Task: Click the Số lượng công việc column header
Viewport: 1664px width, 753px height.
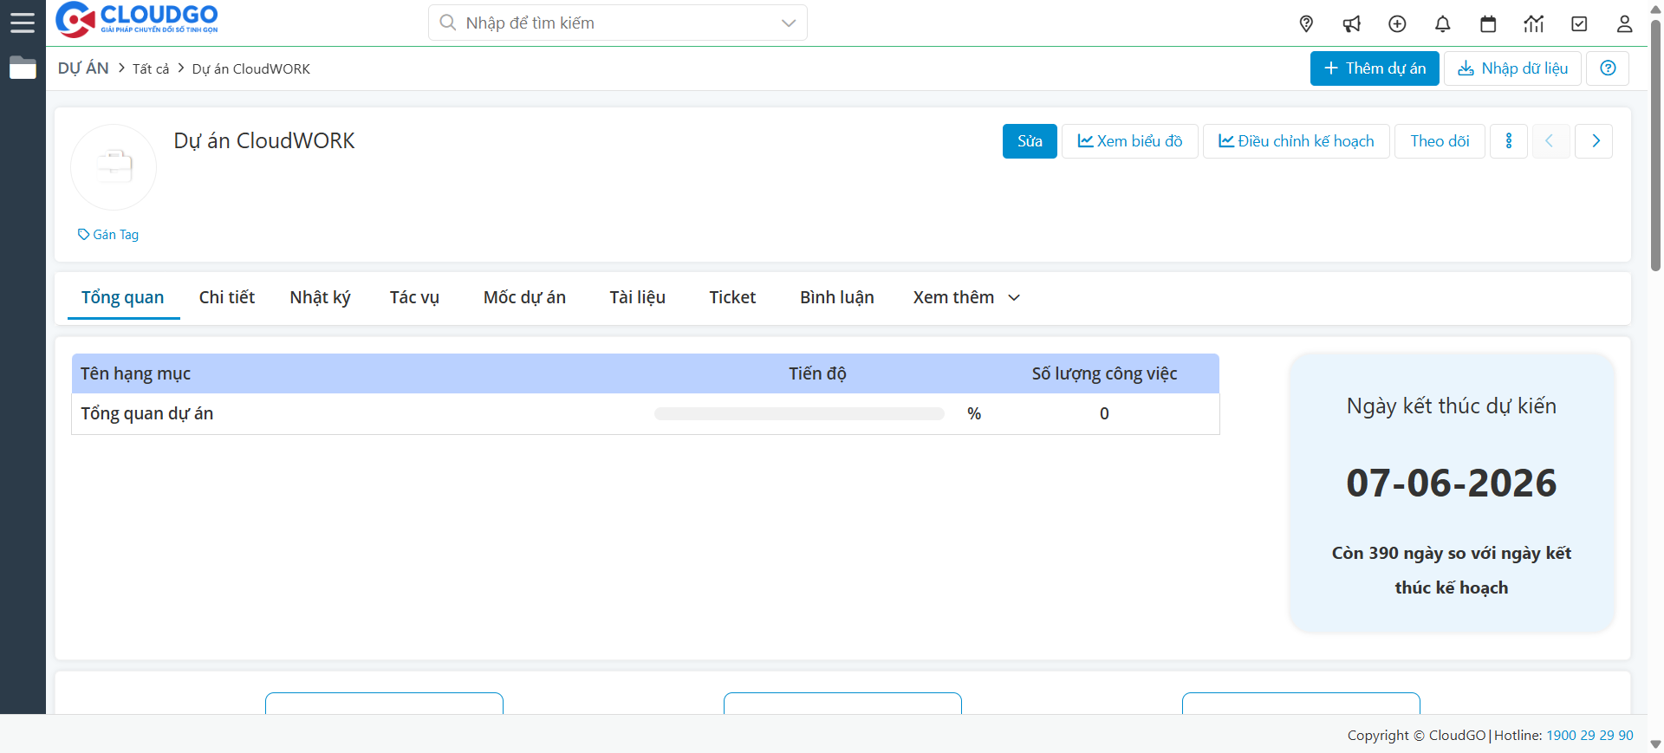Action: 1104,373
